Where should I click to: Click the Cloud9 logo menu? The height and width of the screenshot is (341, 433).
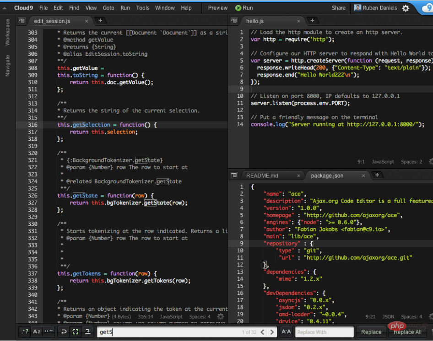point(23,8)
